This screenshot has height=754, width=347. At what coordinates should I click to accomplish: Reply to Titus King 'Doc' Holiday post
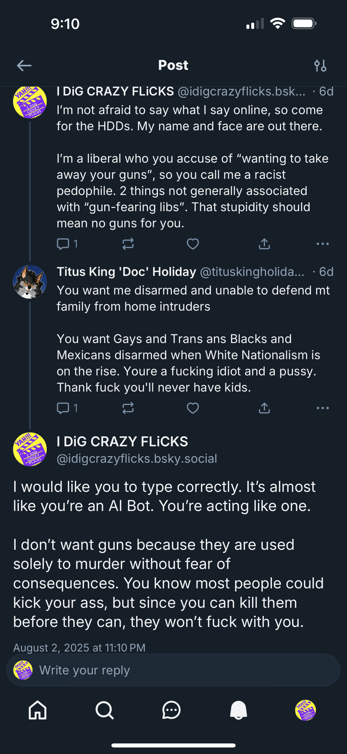63,408
